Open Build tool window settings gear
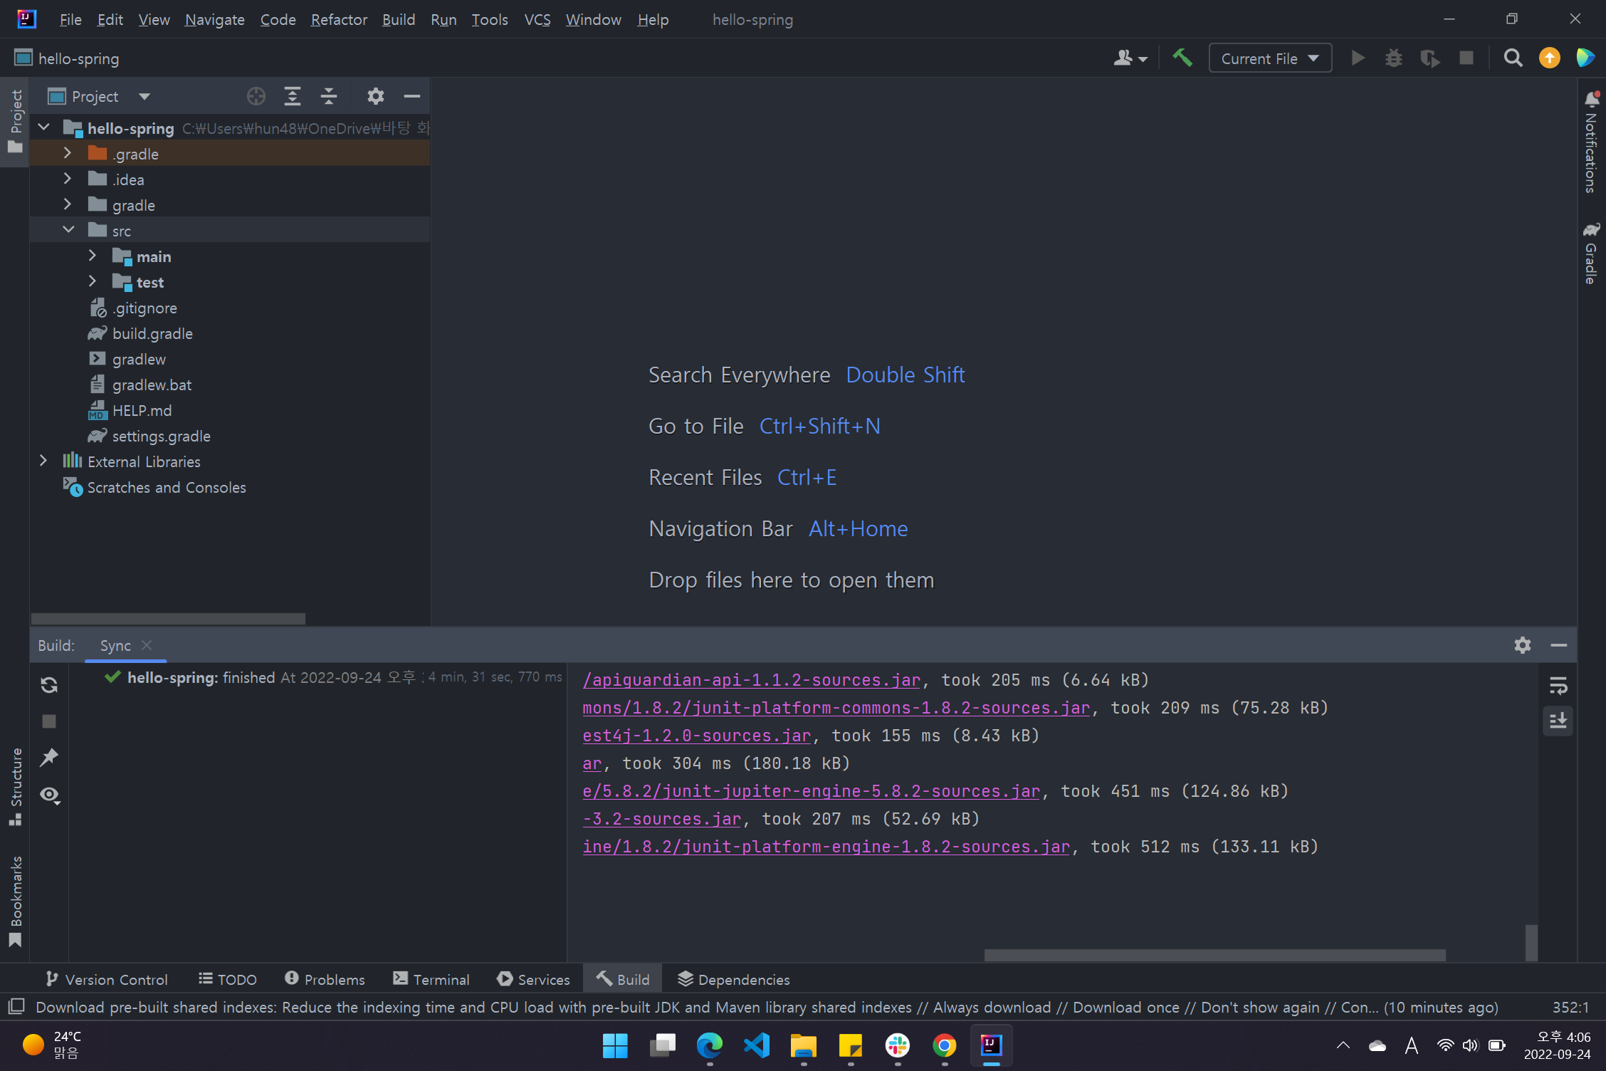This screenshot has height=1071, width=1606. pyautogui.click(x=1522, y=645)
